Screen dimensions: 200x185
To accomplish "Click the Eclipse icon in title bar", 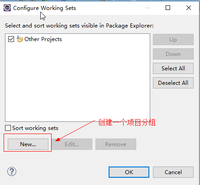I will pyautogui.click(x=7, y=8).
